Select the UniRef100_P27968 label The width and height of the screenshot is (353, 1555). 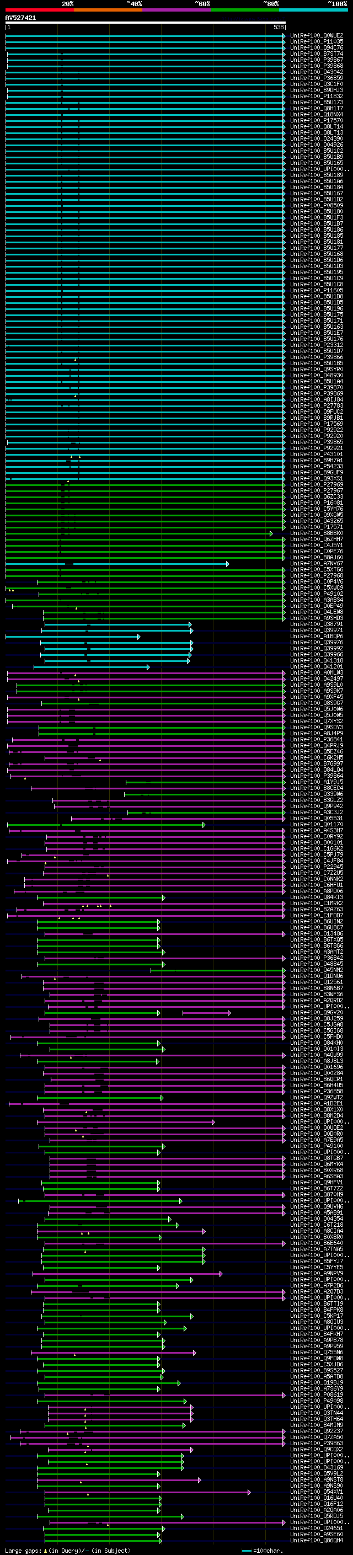point(317,575)
